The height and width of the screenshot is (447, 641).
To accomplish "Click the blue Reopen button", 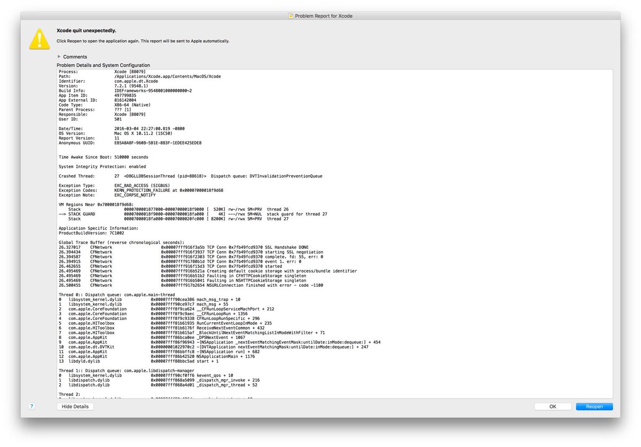I will (595, 406).
